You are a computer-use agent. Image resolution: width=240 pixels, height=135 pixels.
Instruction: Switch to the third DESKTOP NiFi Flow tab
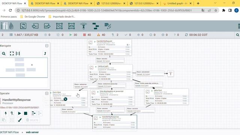[x=78, y=3]
